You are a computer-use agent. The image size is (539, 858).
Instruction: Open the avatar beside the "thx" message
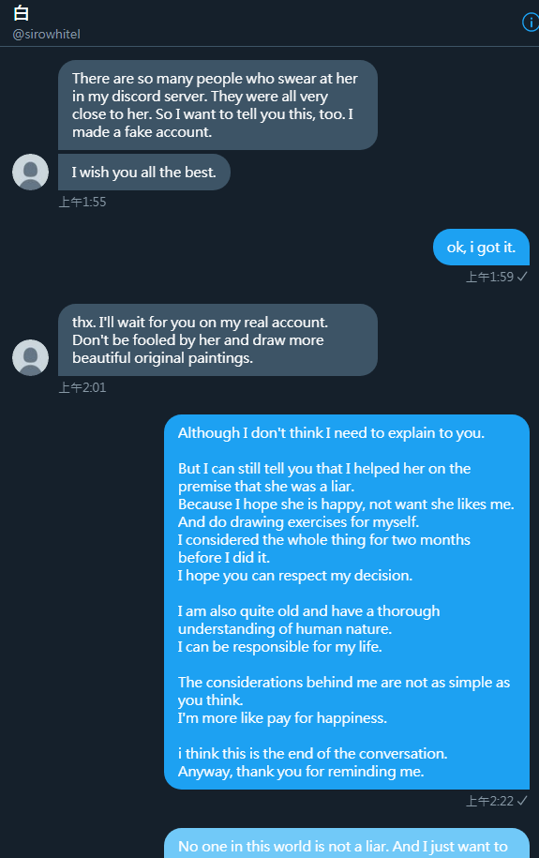(x=31, y=357)
